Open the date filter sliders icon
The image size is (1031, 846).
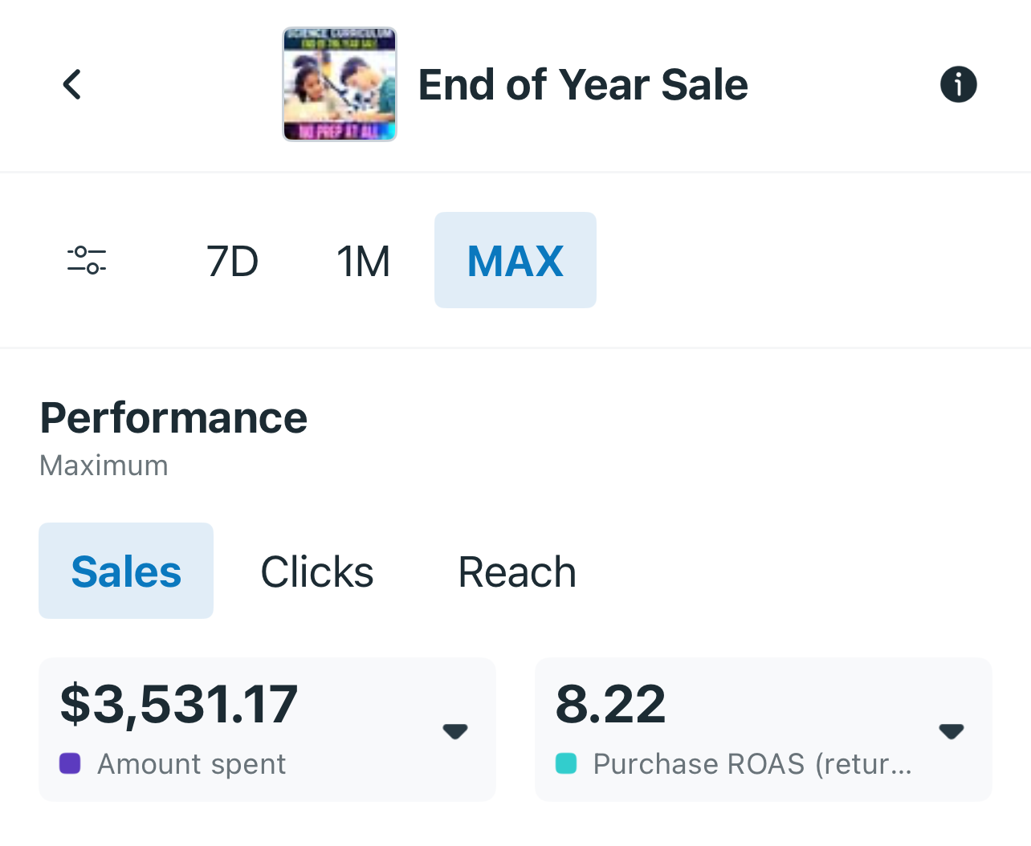(87, 260)
